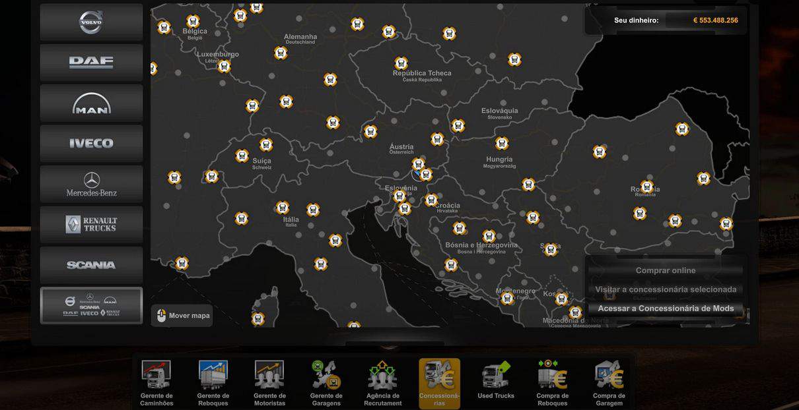Open Agência de Recrutamento
799x410 pixels.
click(383, 383)
